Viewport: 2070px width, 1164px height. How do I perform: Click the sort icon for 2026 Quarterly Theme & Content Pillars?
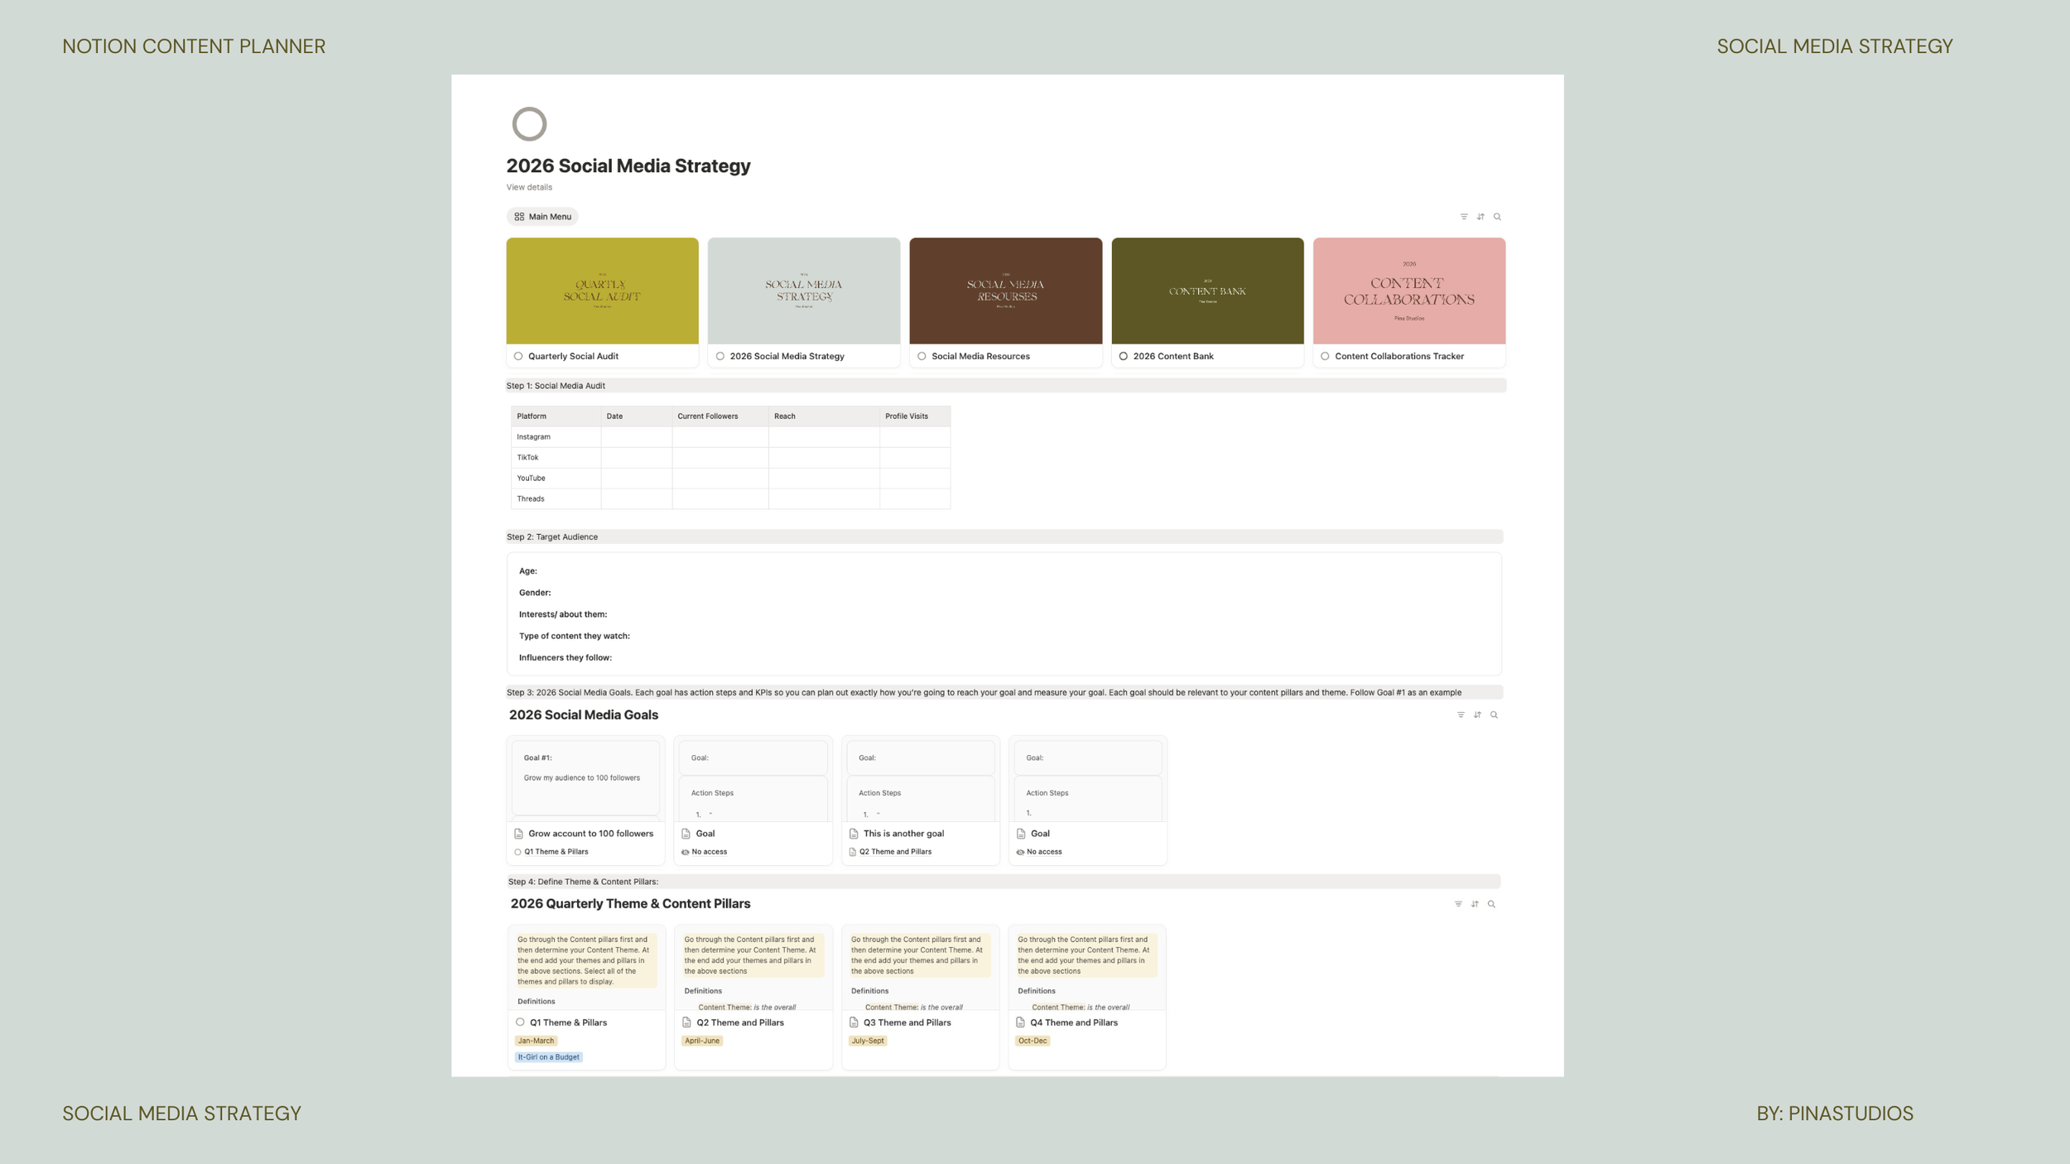coord(1475,903)
